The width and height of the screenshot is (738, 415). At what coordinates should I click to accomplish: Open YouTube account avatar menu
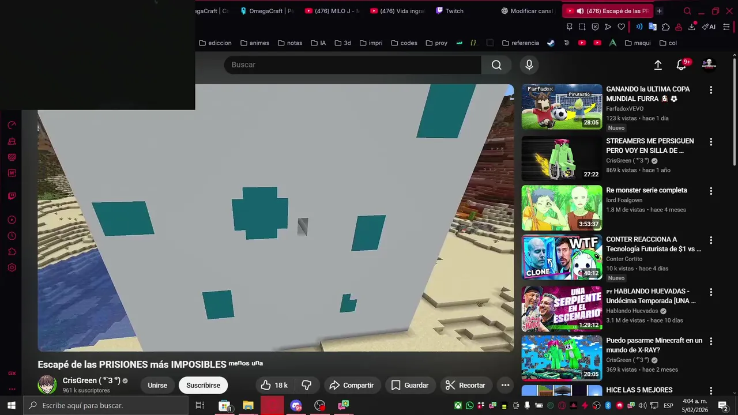(709, 65)
